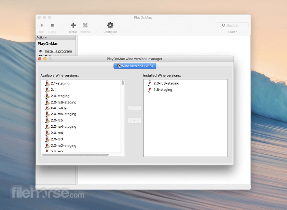The height and width of the screenshot is (210, 287).
Task: Minimize the wine versions manager window
Action: coord(45,59)
